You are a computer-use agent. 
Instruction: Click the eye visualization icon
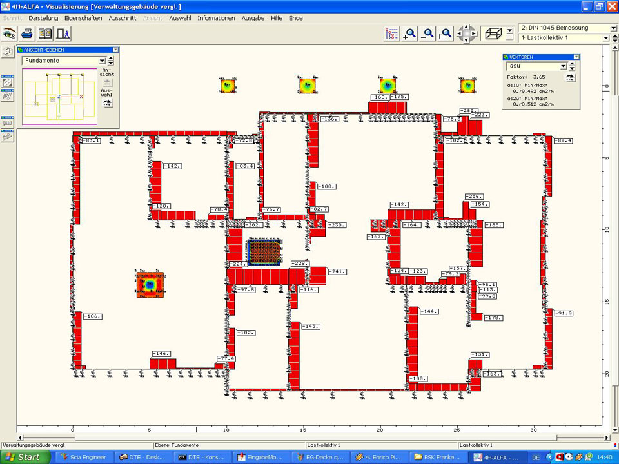point(9,34)
